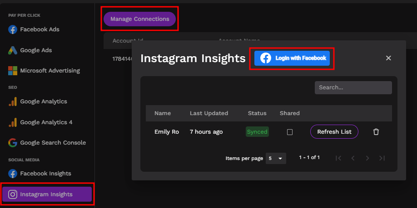Go to first page of connections list
Image resolution: width=417 pixels, height=208 pixels.
coord(338,158)
